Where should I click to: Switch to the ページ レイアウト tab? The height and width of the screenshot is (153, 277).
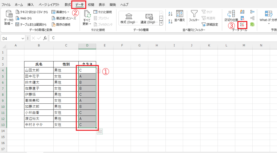(49, 5)
